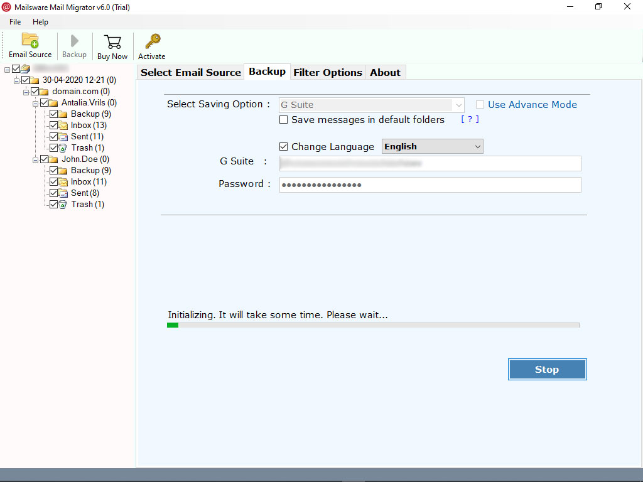Collapse the Antalia.Vrils tree node
This screenshot has height=482, width=643.
tap(35, 104)
